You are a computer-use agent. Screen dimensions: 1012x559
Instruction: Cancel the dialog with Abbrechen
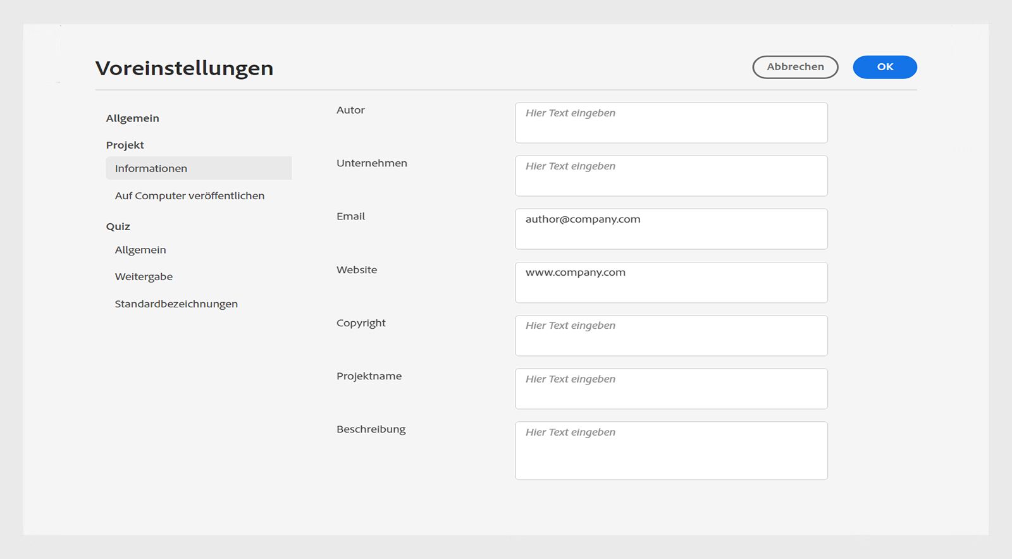795,67
